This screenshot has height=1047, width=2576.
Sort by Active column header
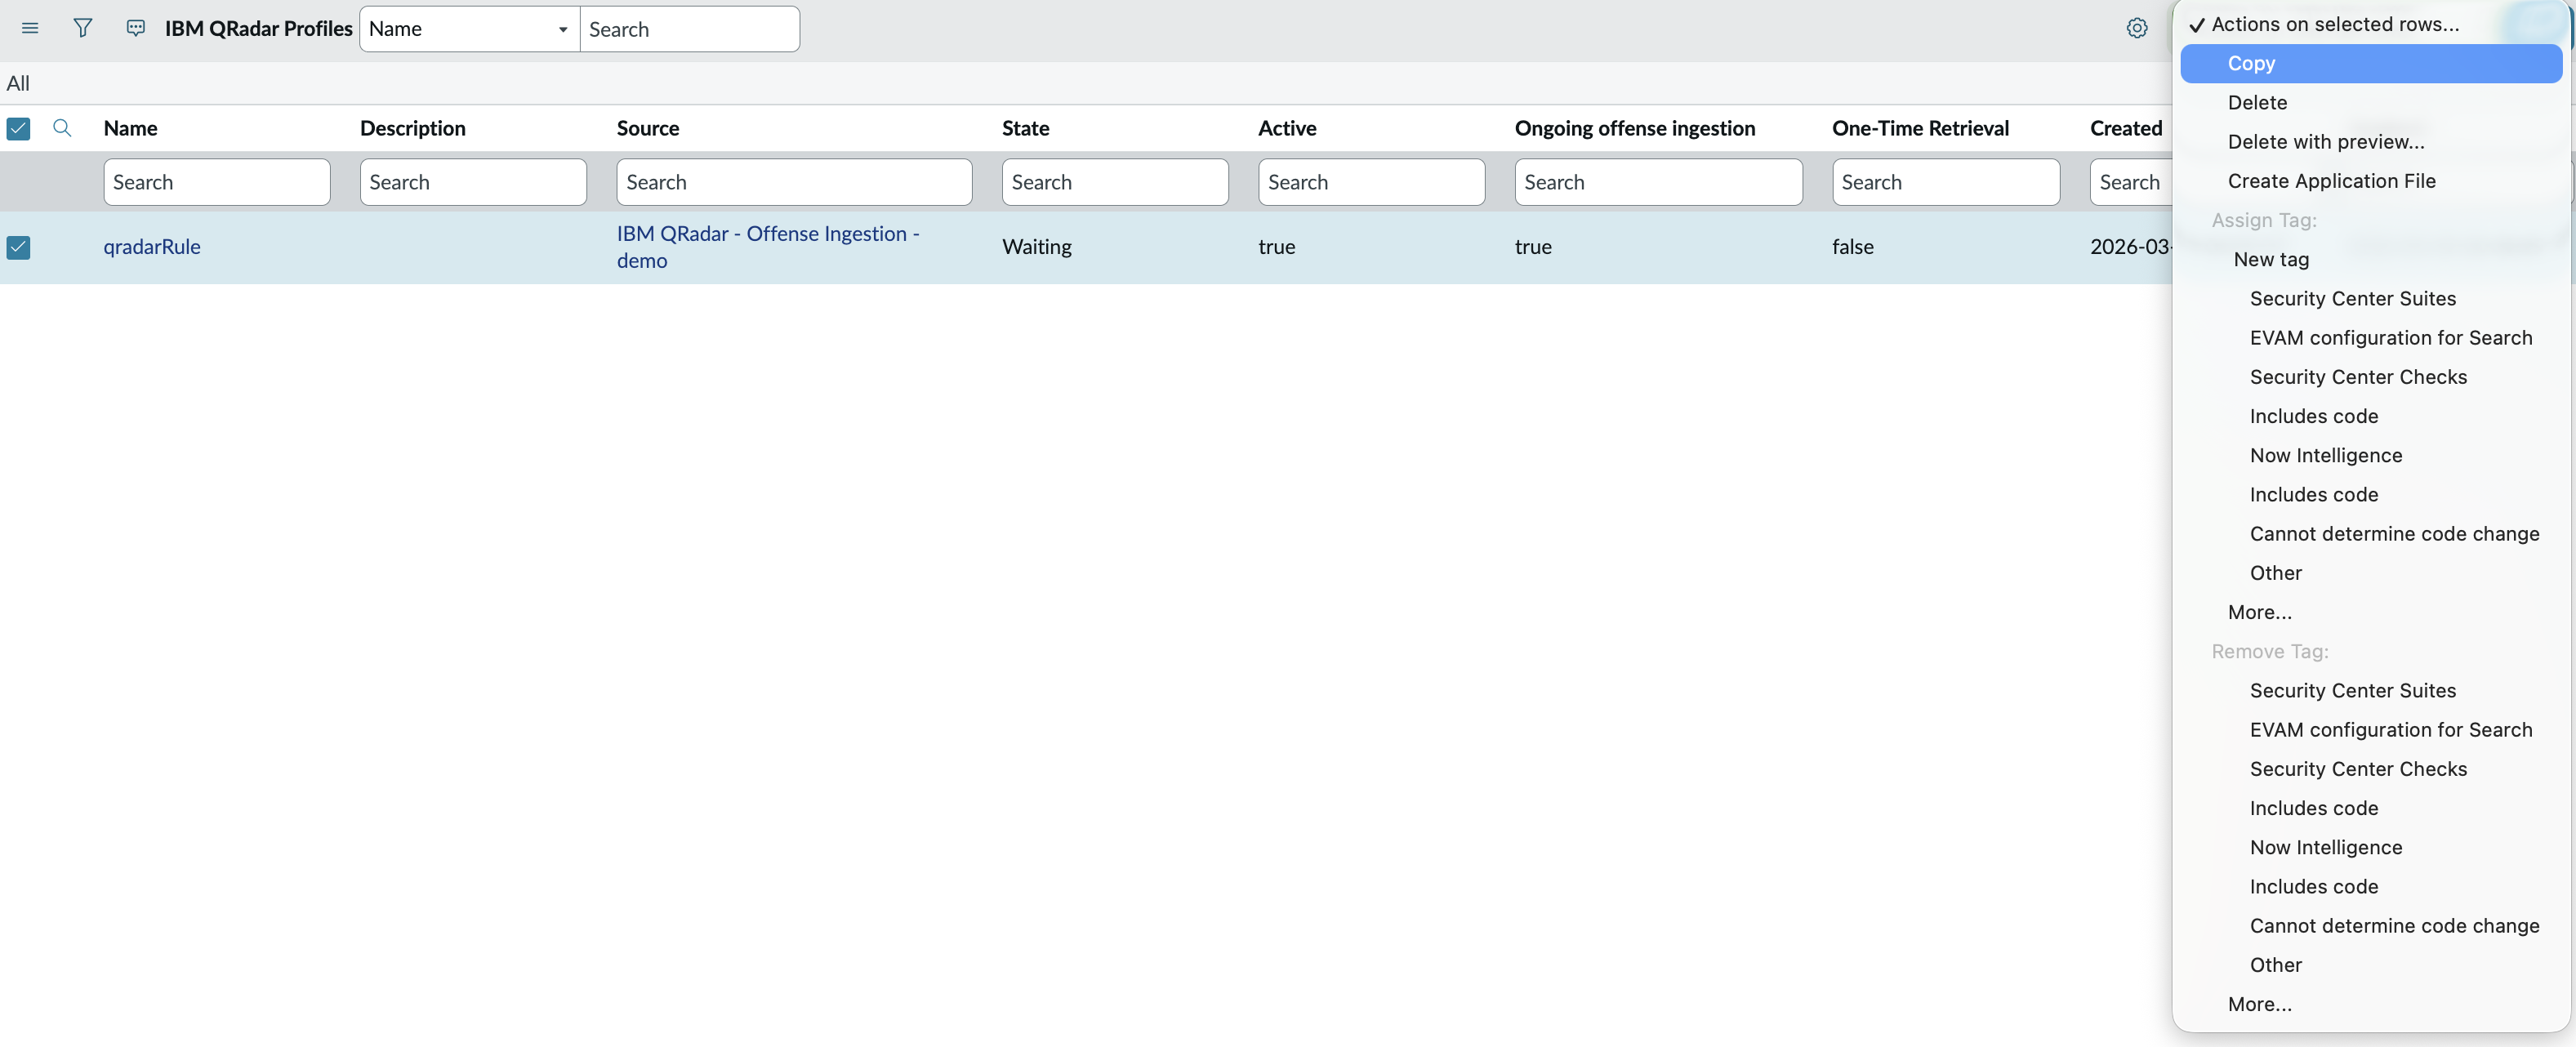pyautogui.click(x=1287, y=128)
